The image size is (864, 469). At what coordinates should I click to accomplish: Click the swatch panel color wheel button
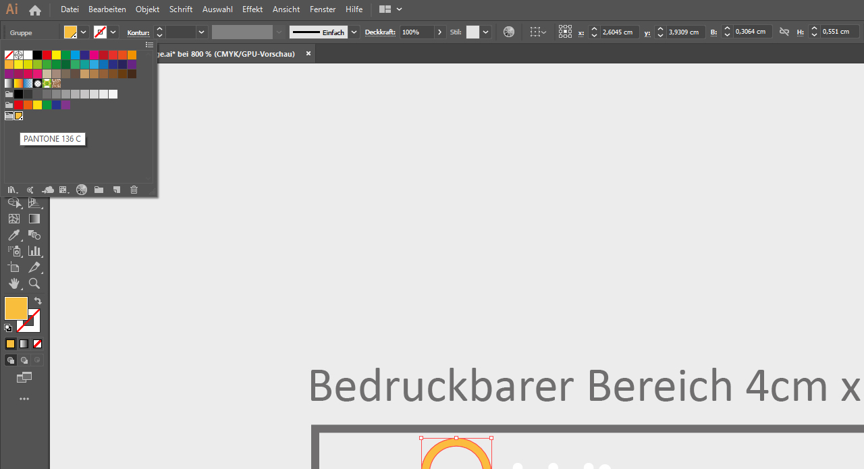(x=82, y=190)
